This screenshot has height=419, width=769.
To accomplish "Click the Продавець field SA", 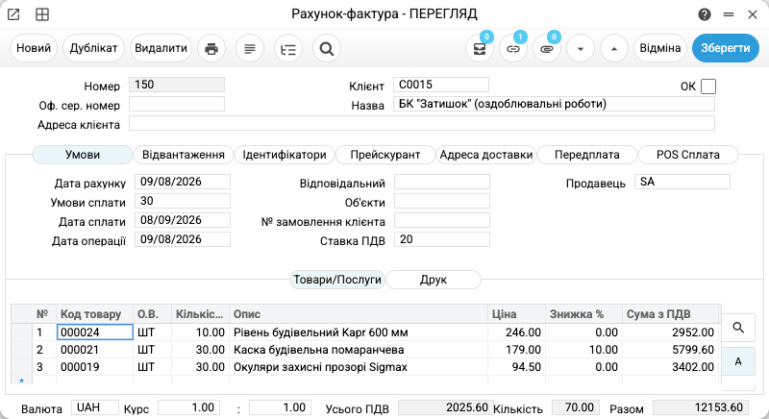I will click(682, 182).
